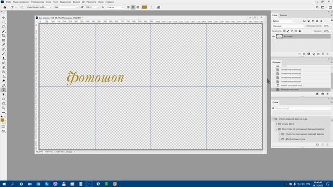This screenshot has width=333, height=187.
Task: Open the layer filter type Вид dropdown
Action: [283, 21]
